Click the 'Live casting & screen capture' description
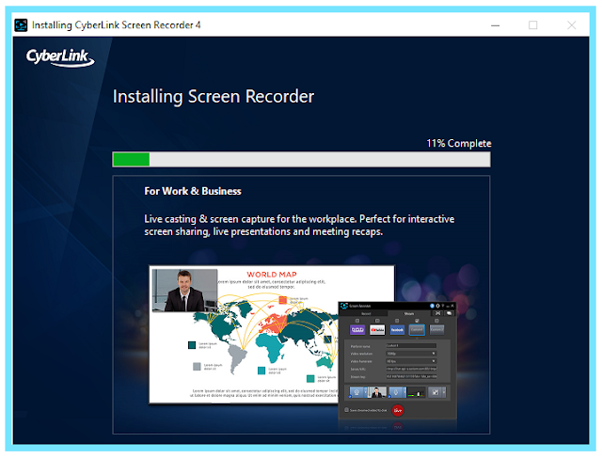 299,225
